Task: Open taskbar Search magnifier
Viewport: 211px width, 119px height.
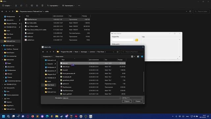Action: (8, 116)
